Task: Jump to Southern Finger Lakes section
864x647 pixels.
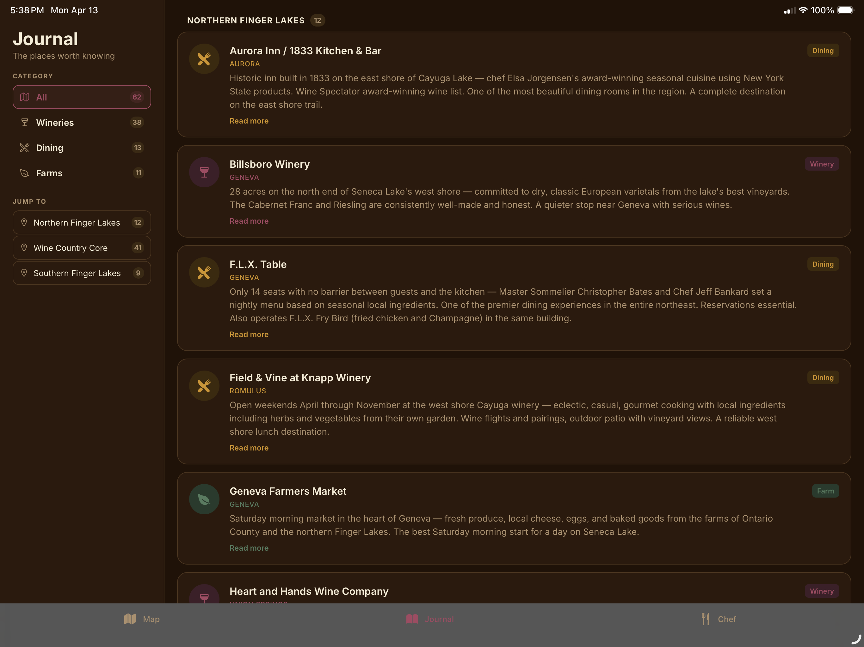Action: (x=82, y=273)
